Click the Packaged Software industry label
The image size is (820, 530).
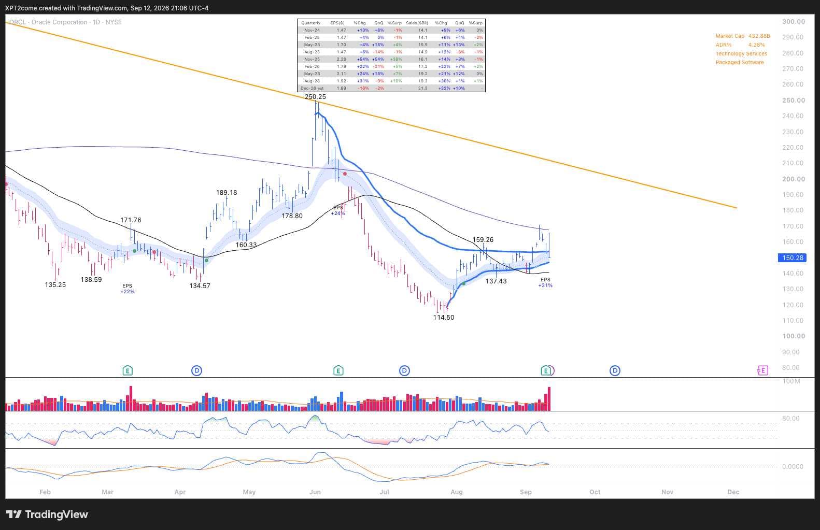[740, 63]
